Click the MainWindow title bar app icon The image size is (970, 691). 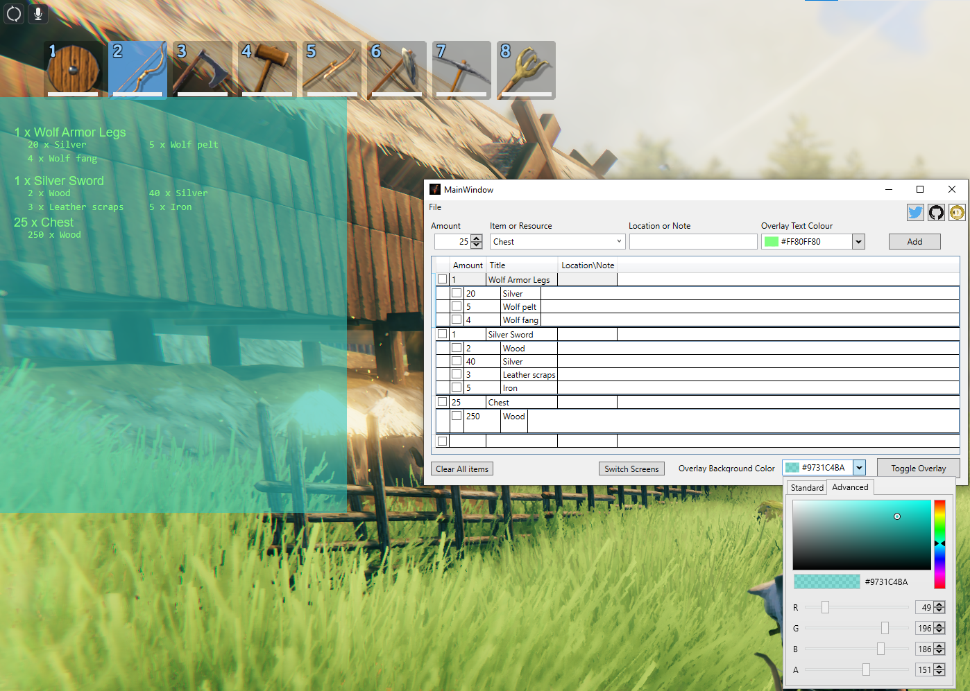435,189
